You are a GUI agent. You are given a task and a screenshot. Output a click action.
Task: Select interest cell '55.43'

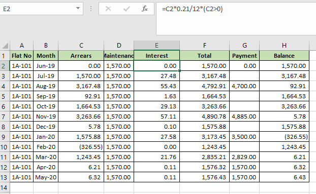(x=156, y=86)
